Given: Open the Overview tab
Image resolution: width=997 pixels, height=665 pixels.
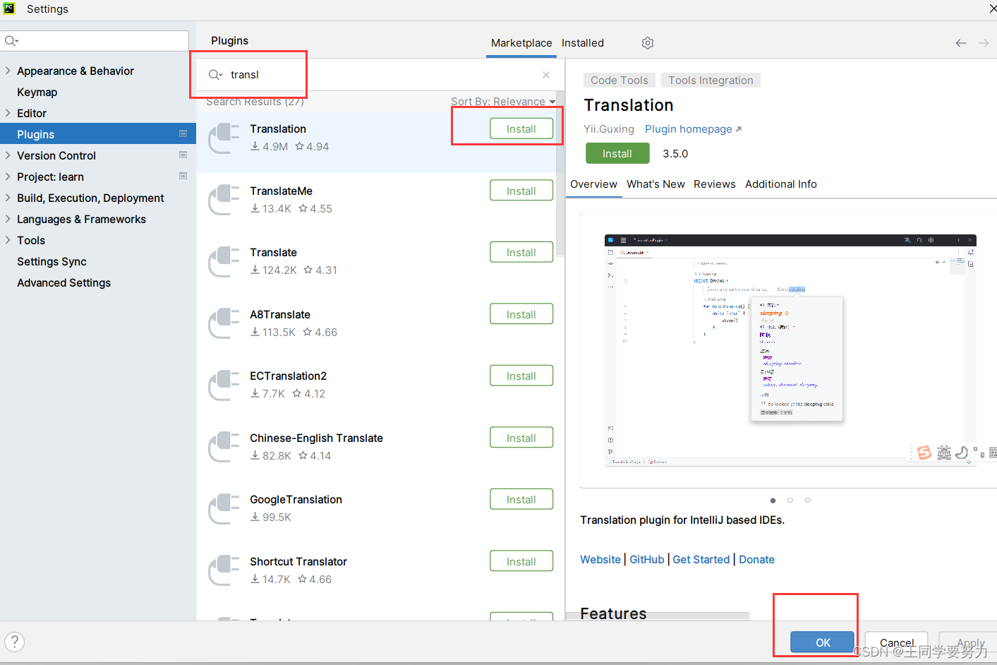Looking at the screenshot, I should (593, 184).
